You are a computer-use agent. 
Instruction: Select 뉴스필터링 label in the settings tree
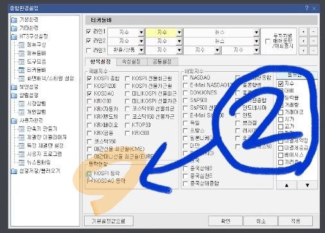[39, 162]
